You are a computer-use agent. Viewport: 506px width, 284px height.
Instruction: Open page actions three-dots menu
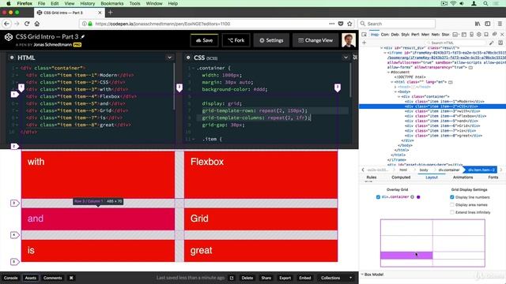tap(332, 24)
